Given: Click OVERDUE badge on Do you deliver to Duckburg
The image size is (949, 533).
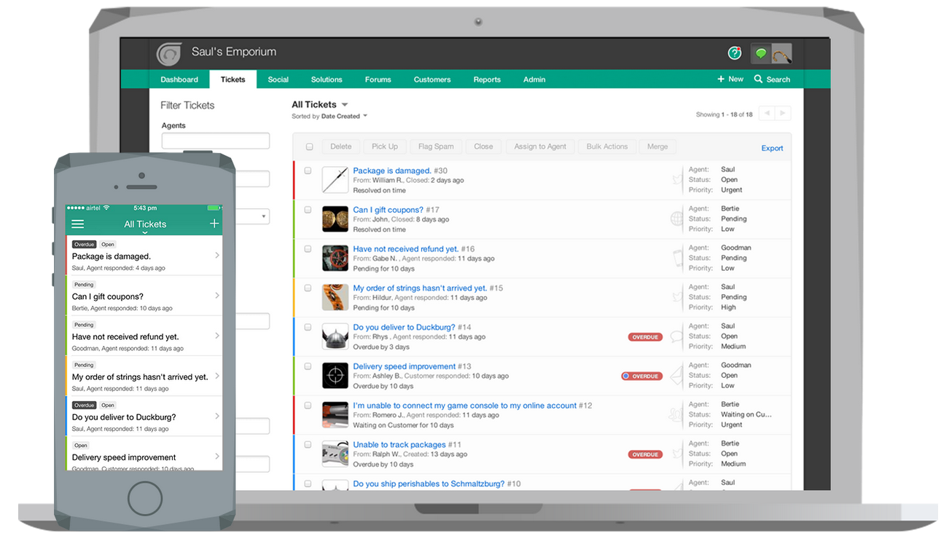Looking at the screenshot, I should tap(645, 337).
